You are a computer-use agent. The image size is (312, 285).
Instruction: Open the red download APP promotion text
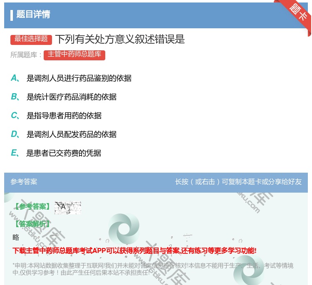point(134,250)
